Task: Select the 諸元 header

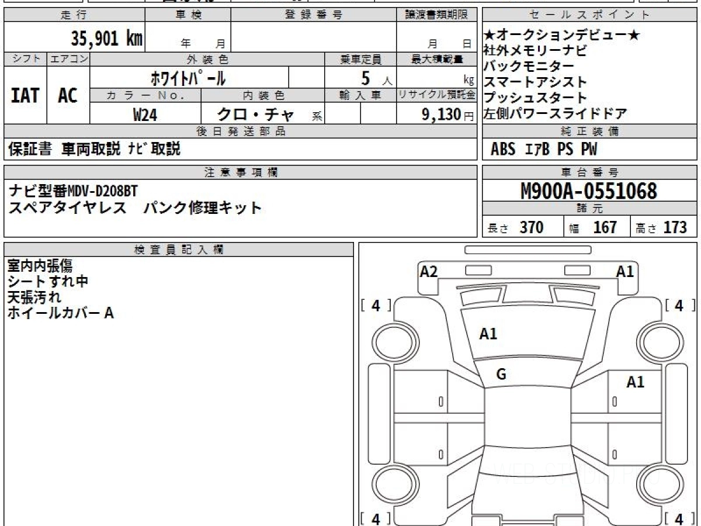Action: [x=589, y=209]
